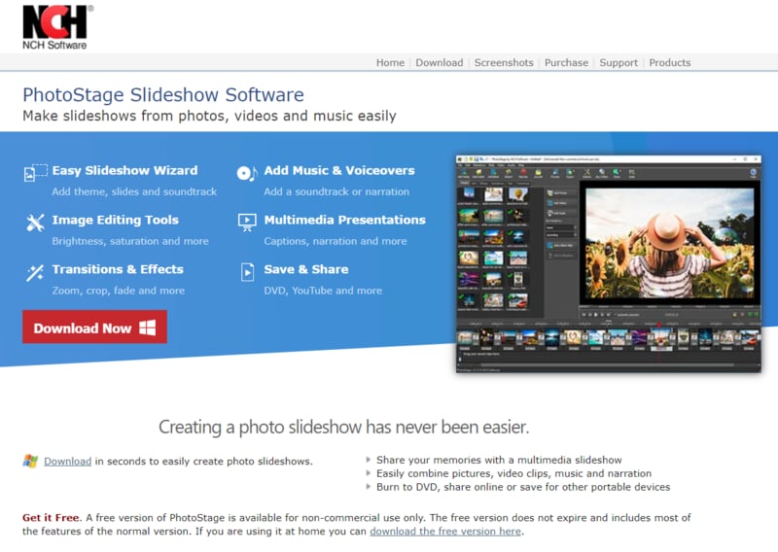Click the Easy Slideshow Wizard icon

(x=36, y=173)
